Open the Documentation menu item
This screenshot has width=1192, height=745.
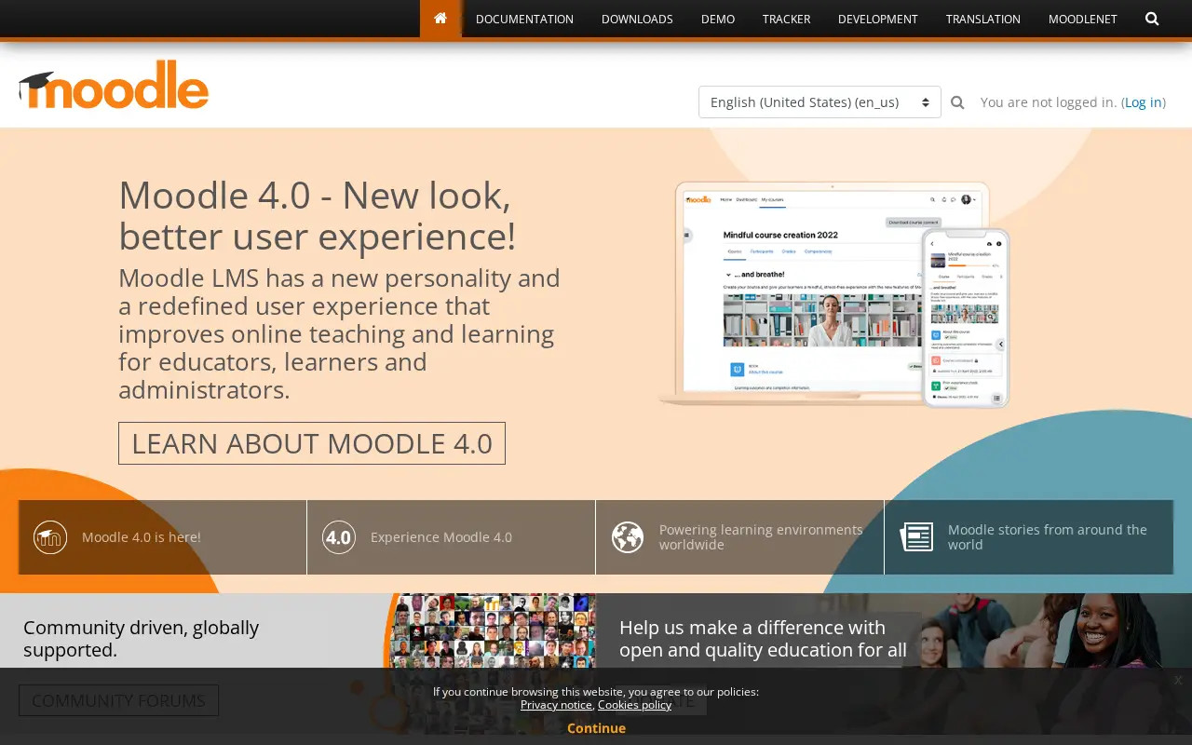click(524, 19)
